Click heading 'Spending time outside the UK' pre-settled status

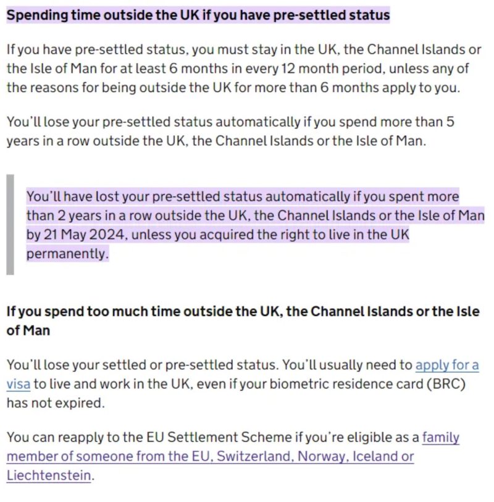pyautogui.click(x=198, y=15)
